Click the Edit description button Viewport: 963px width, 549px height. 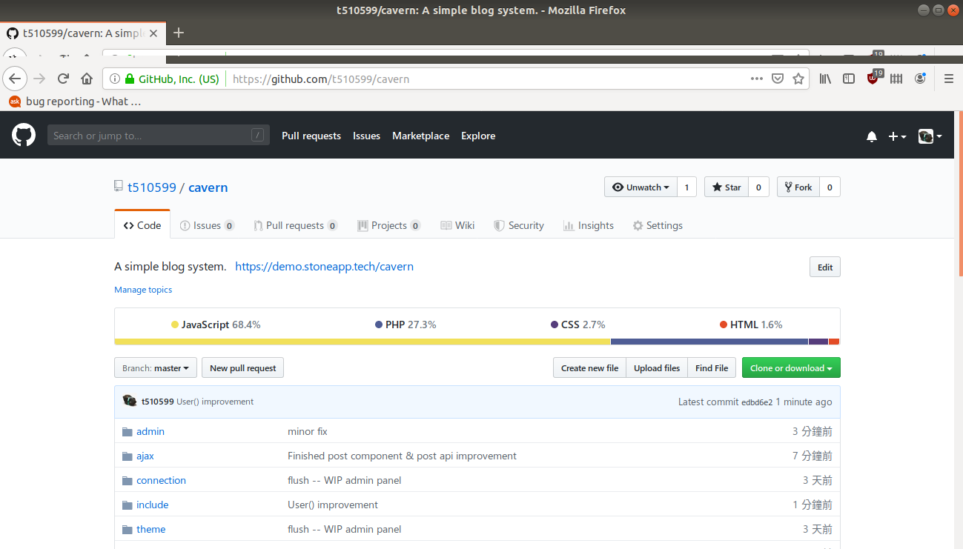825,267
